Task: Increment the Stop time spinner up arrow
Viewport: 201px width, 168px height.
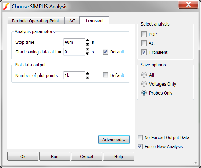Action: click(87, 40)
